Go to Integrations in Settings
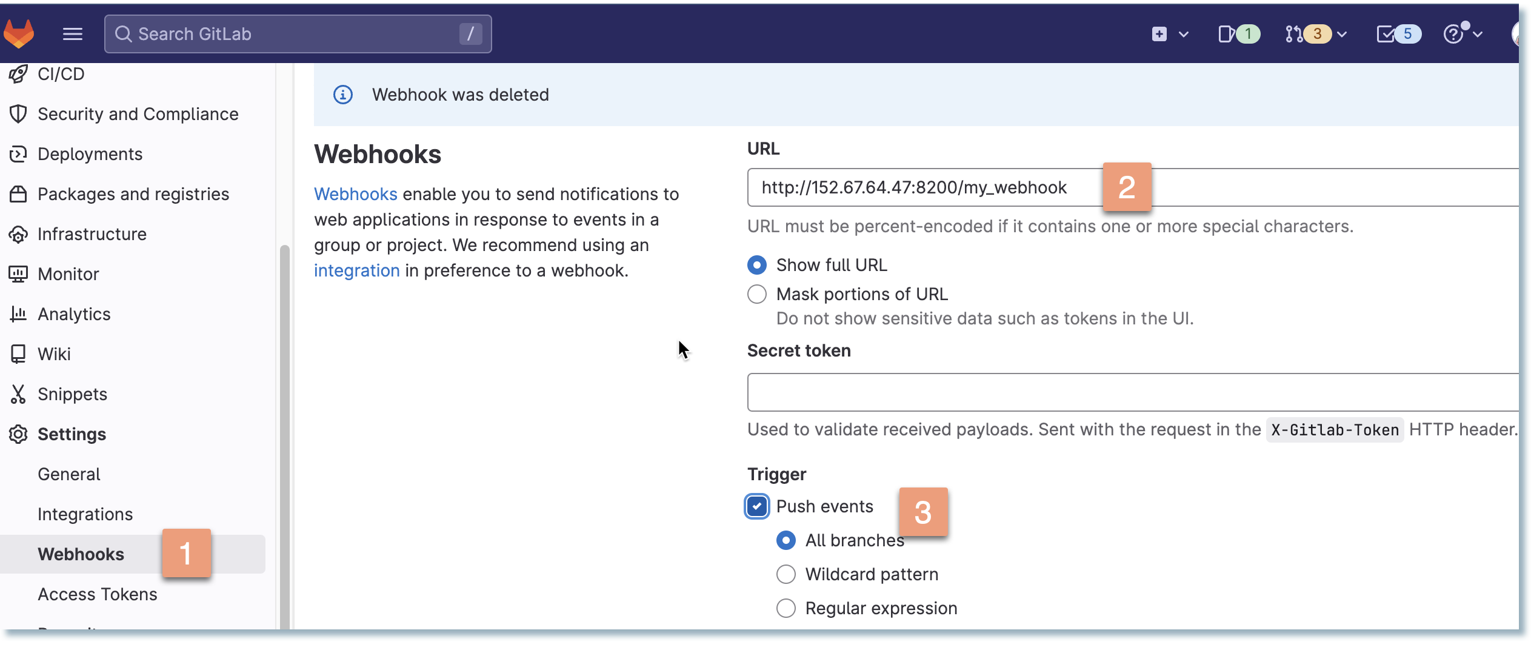Image resolution: width=1531 pixels, height=650 pixels. [x=85, y=514]
